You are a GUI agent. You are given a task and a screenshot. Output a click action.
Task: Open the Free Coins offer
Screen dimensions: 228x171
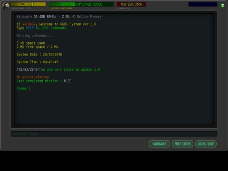click(182, 144)
